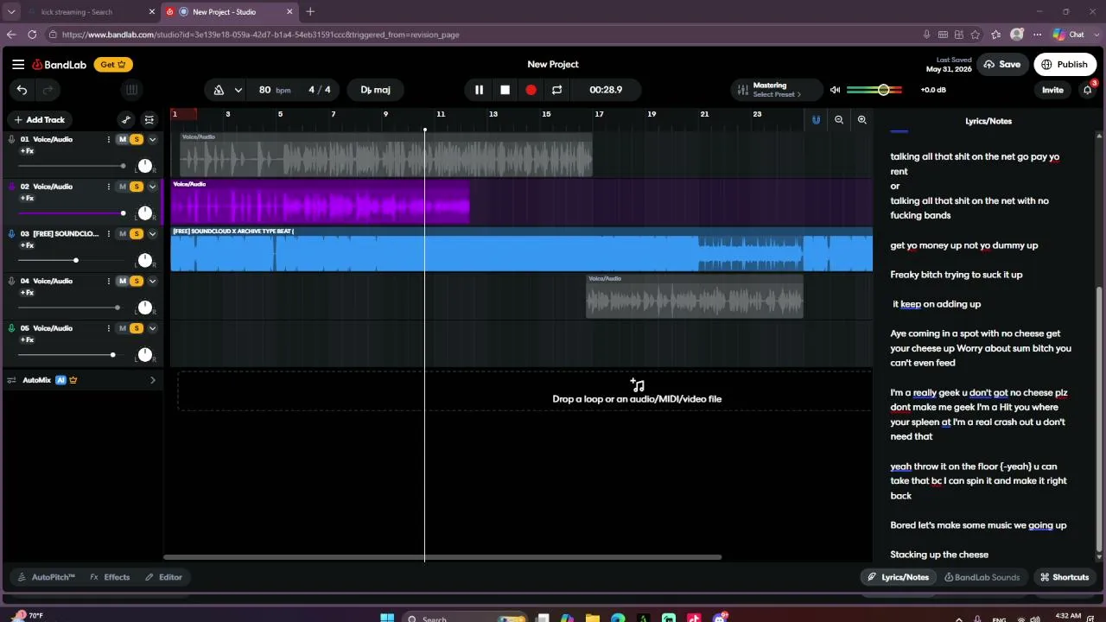Click the track-collapse icon next to Add Track
1106x622 pixels.
[x=149, y=120]
